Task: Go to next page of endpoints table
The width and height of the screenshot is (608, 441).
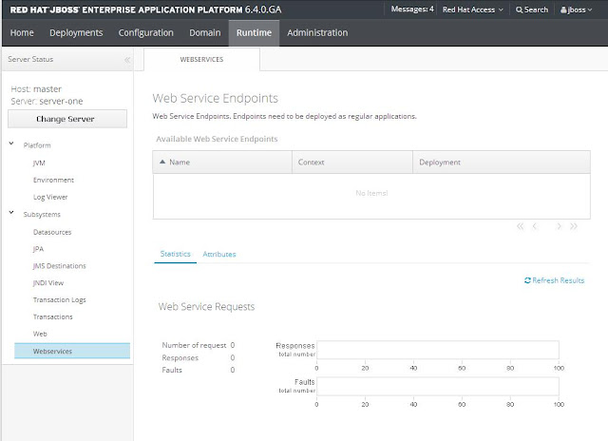Action: pos(559,226)
